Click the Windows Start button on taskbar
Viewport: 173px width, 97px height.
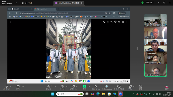click(53, 94)
